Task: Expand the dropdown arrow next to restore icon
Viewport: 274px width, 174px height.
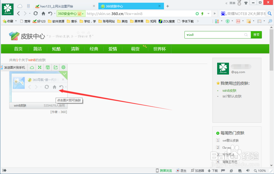Action: click(x=55, y=13)
